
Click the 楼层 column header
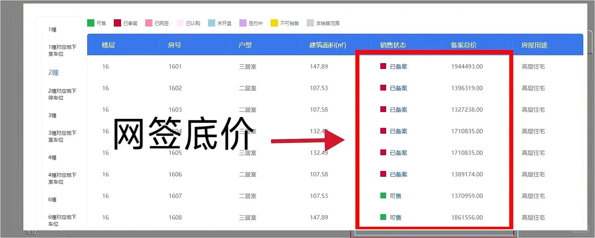click(108, 45)
